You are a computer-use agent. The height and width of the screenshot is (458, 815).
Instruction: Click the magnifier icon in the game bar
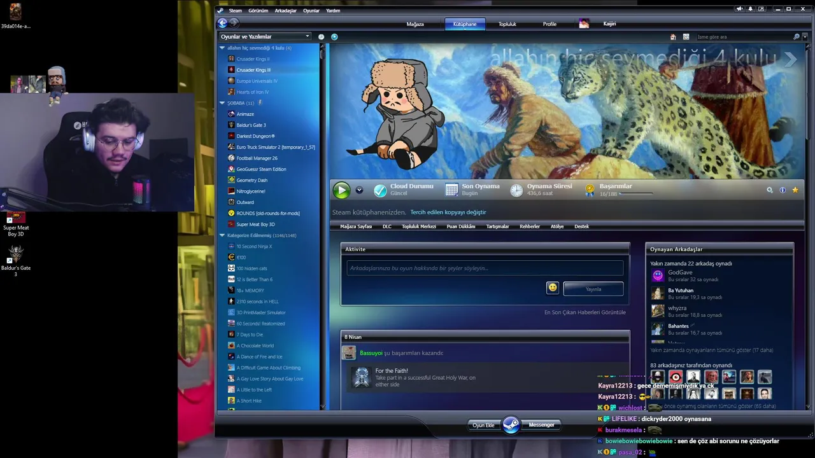click(x=769, y=190)
